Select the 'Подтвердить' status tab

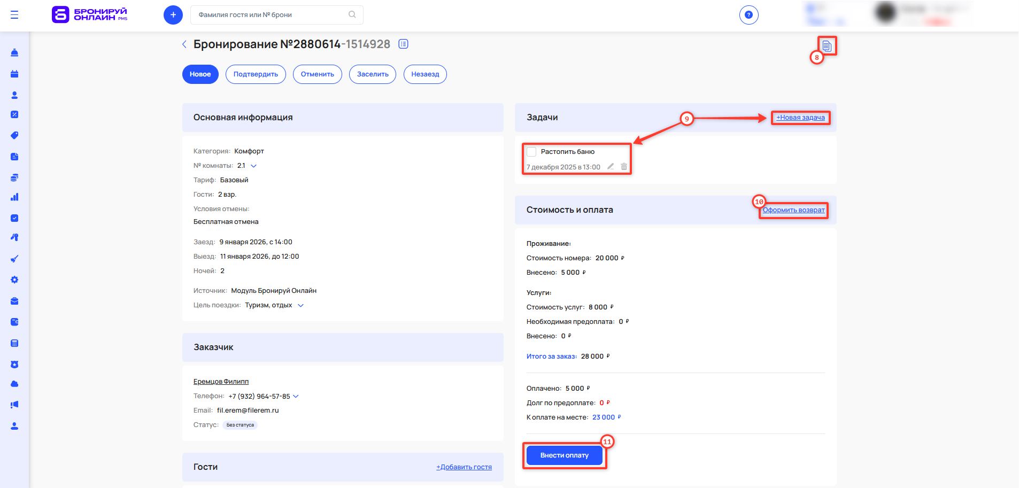256,74
